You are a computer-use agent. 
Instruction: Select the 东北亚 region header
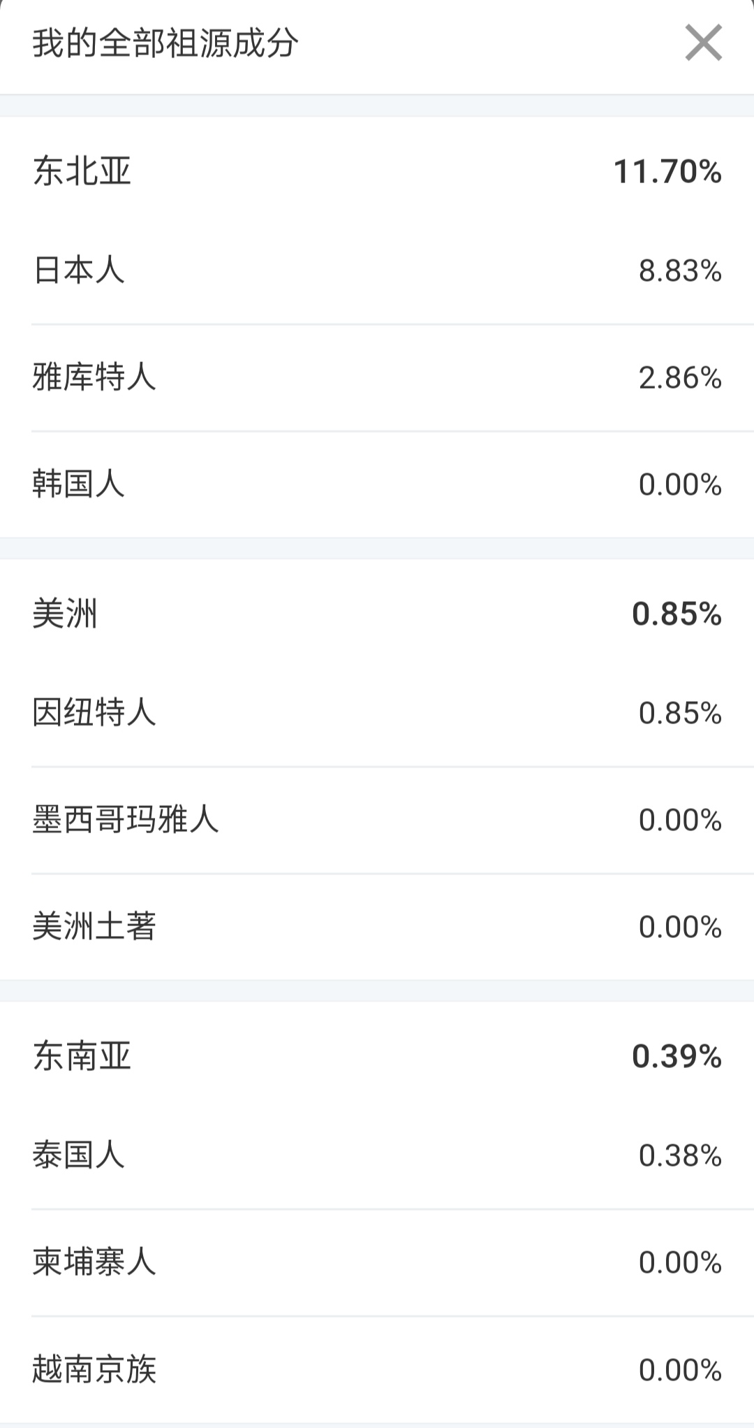click(x=82, y=171)
